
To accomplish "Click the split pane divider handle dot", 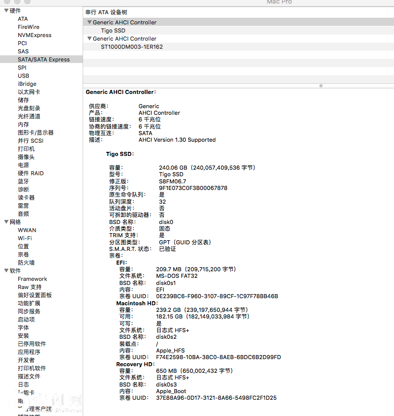I will pyautogui.click(x=320, y=85).
